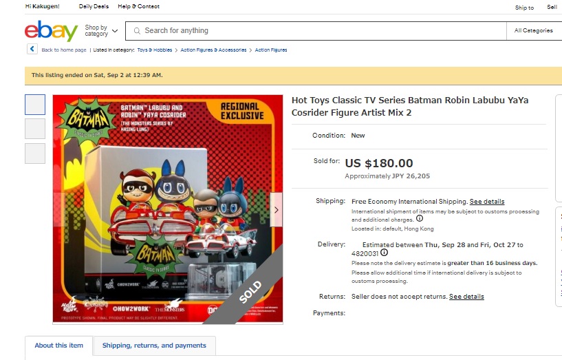Viewport: 562px width, 360px height.
Task: Click See details link for shipping
Action: [487, 202]
